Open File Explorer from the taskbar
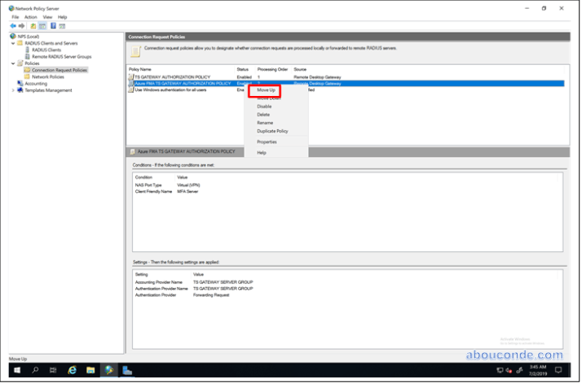This screenshot has height=383, width=582. pyautogui.click(x=90, y=370)
